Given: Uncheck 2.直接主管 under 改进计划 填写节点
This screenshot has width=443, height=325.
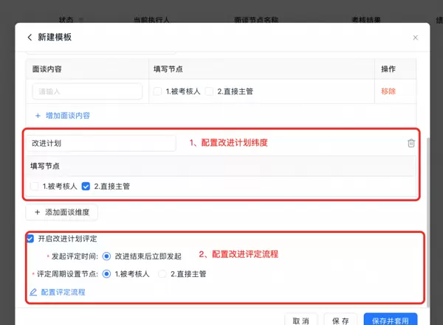Looking at the screenshot, I should coord(86,186).
